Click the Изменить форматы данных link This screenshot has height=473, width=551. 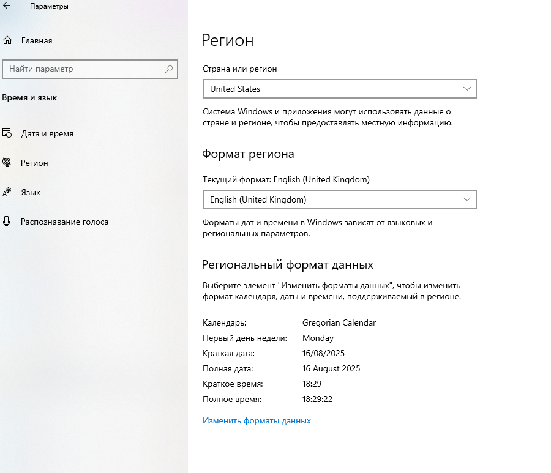click(257, 420)
